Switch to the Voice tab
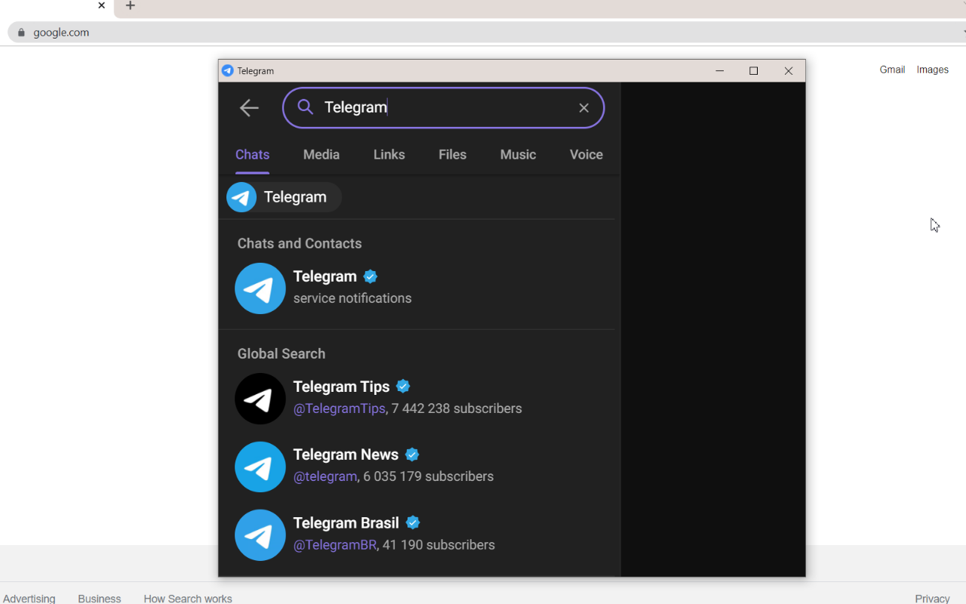The image size is (966, 604). pyautogui.click(x=586, y=155)
